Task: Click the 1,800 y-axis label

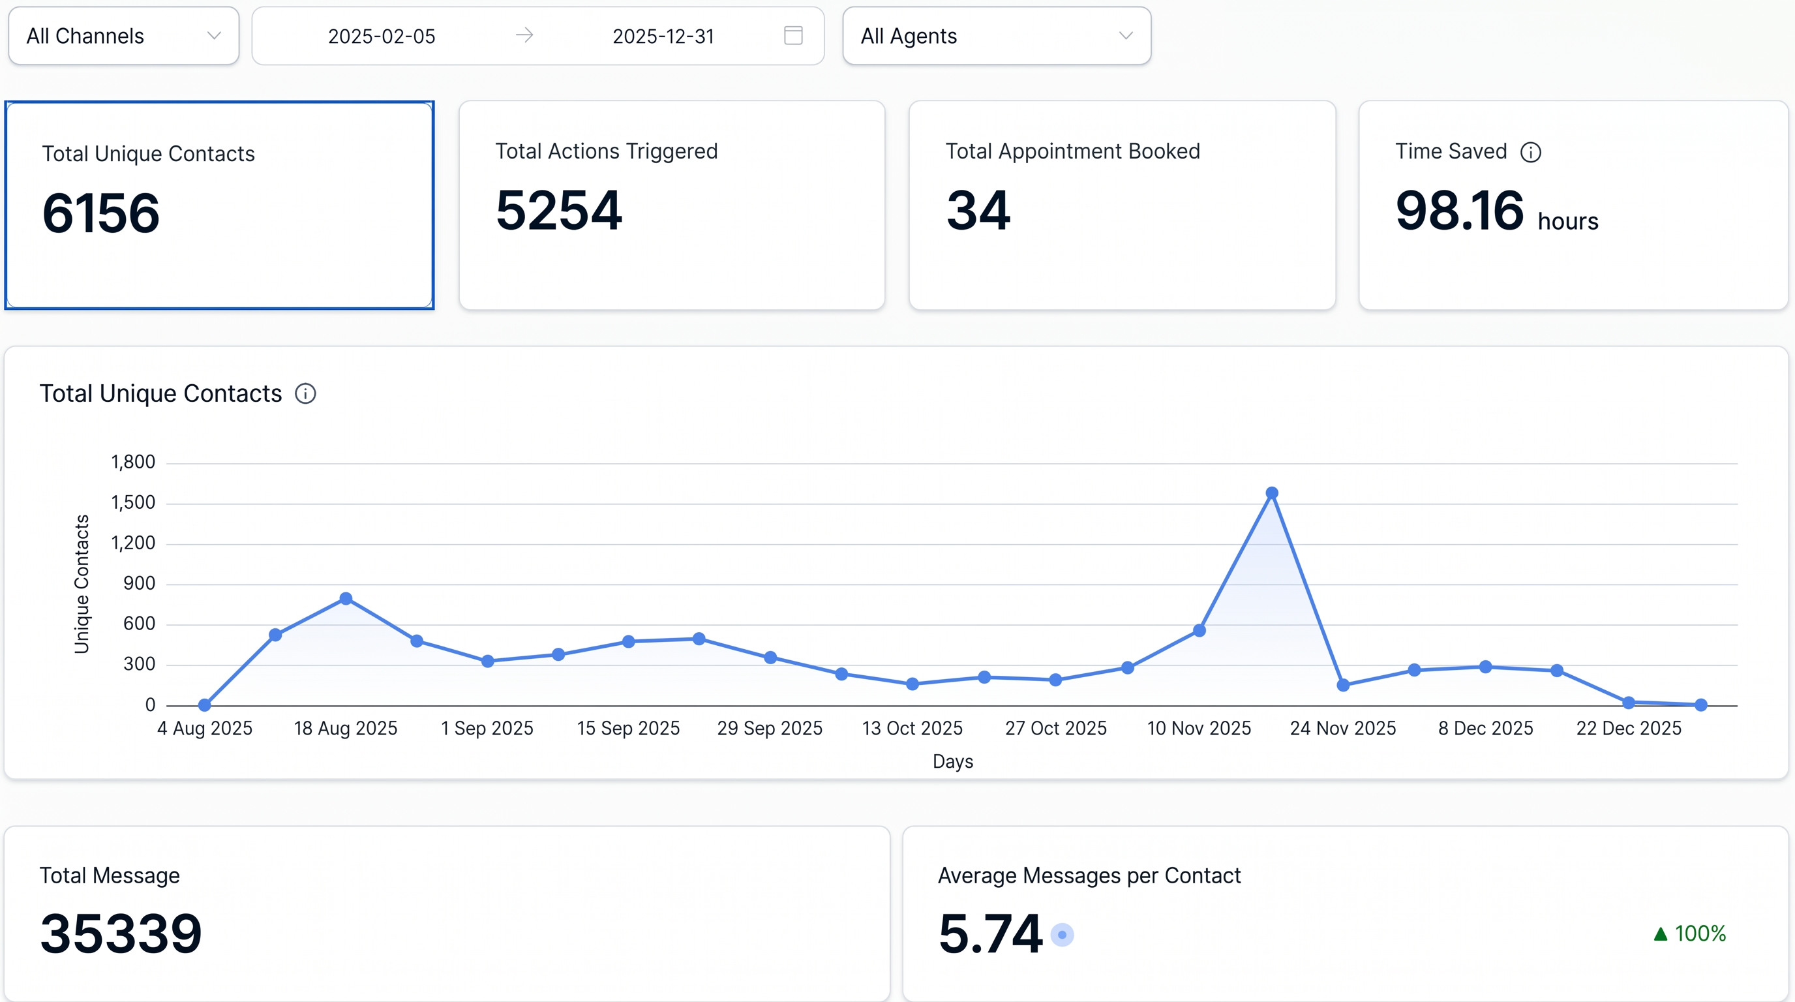Action: point(133,462)
